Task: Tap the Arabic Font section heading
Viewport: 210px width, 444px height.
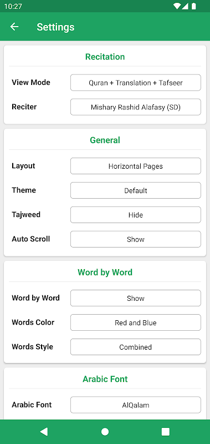Action: [x=105, y=379]
